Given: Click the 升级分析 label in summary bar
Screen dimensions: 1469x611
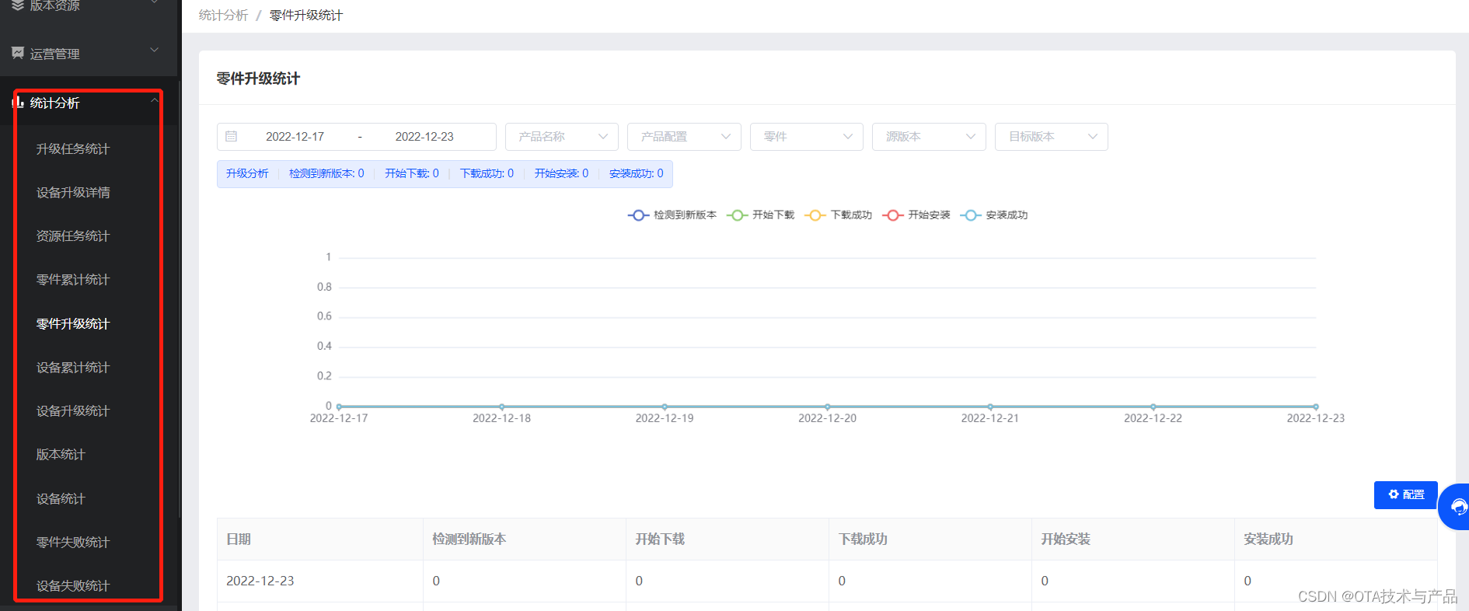Looking at the screenshot, I should click(247, 174).
